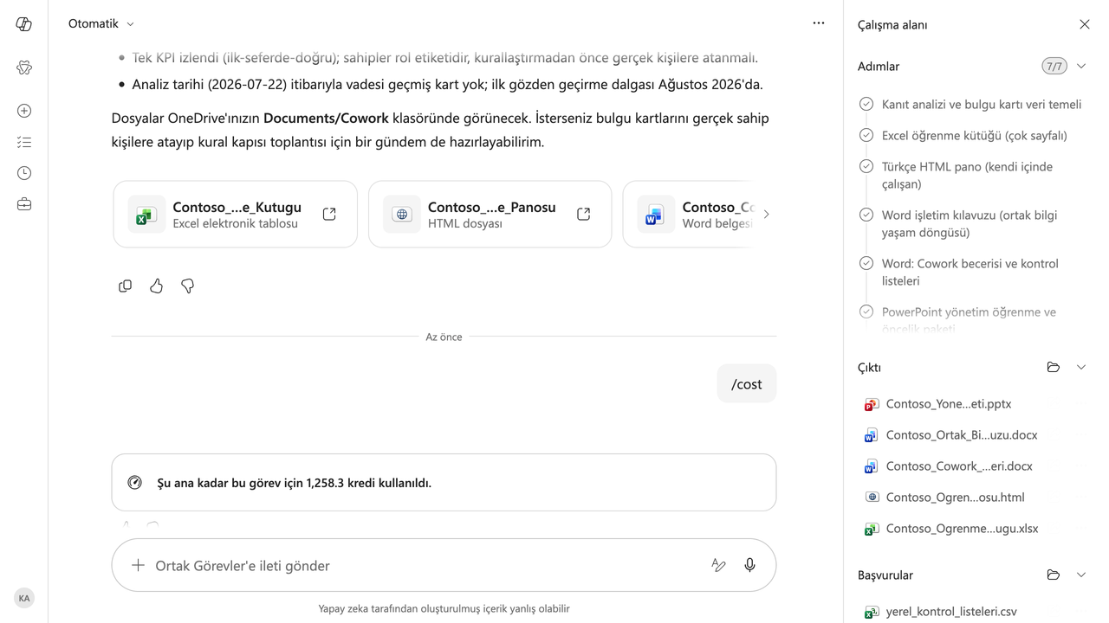Open the Otomatik model dropdown
Image resolution: width=1109 pixels, height=623 pixels.
point(101,23)
